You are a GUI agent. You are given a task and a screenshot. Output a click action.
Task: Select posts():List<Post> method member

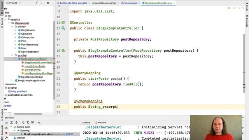tap(35, 66)
